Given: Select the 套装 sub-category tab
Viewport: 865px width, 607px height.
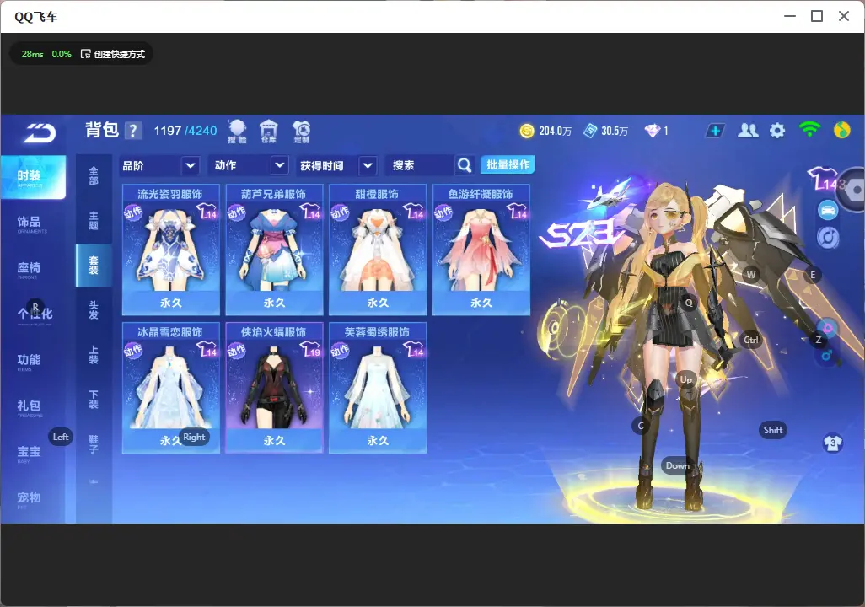Looking at the screenshot, I should pyautogui.click(x=94, y=266).
